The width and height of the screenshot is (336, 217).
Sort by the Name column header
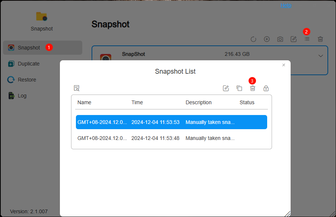tap(84, 102)
